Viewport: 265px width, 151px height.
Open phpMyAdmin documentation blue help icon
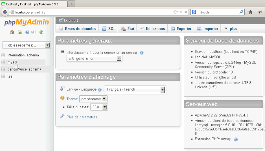(27, 32)
